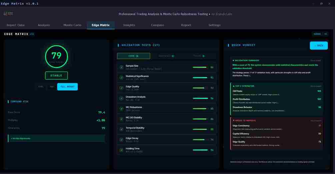
Task: Select the Edge Matrix tab
Action: click(101, 25)
